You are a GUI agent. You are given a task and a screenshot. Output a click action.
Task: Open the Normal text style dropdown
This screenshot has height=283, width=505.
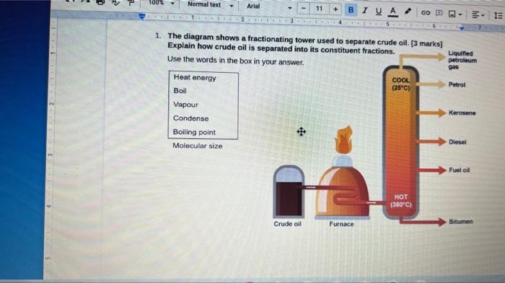point(210,5)
